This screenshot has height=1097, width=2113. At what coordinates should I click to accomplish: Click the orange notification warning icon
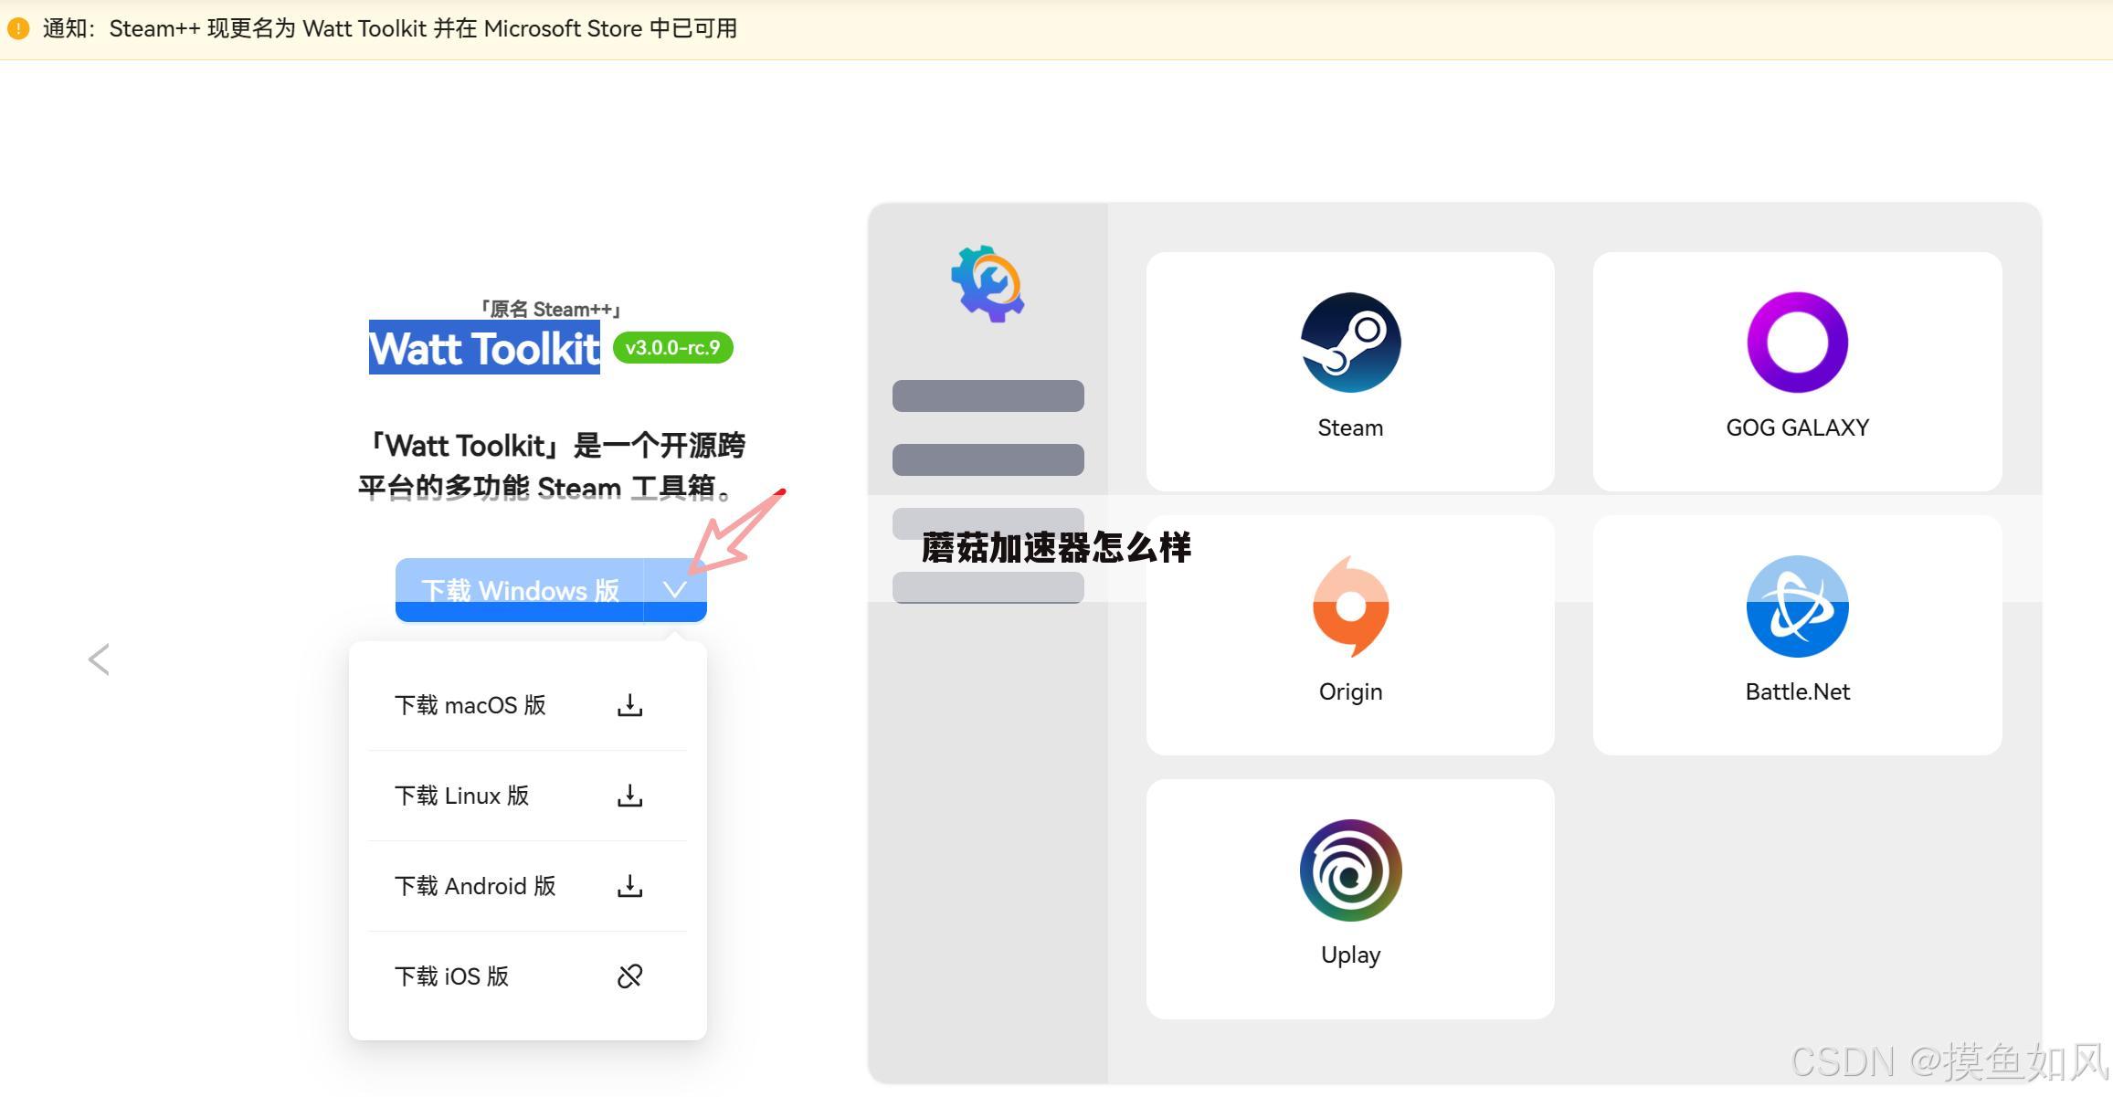coord(18,29)
